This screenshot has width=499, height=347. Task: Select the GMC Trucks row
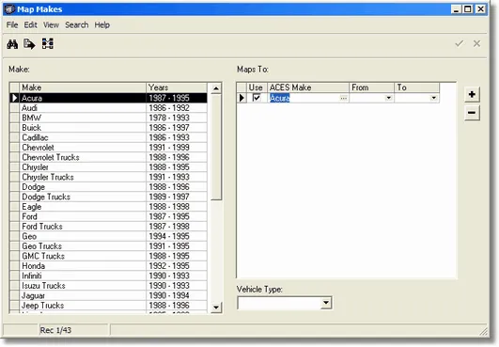click(108, 256)
